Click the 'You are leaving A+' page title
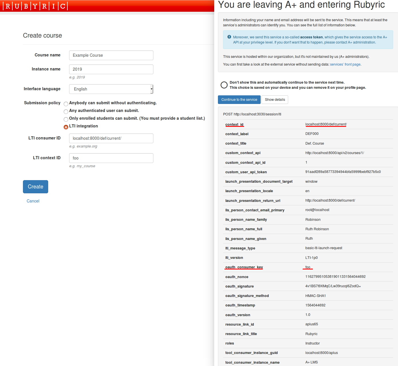 pos(301,5)
